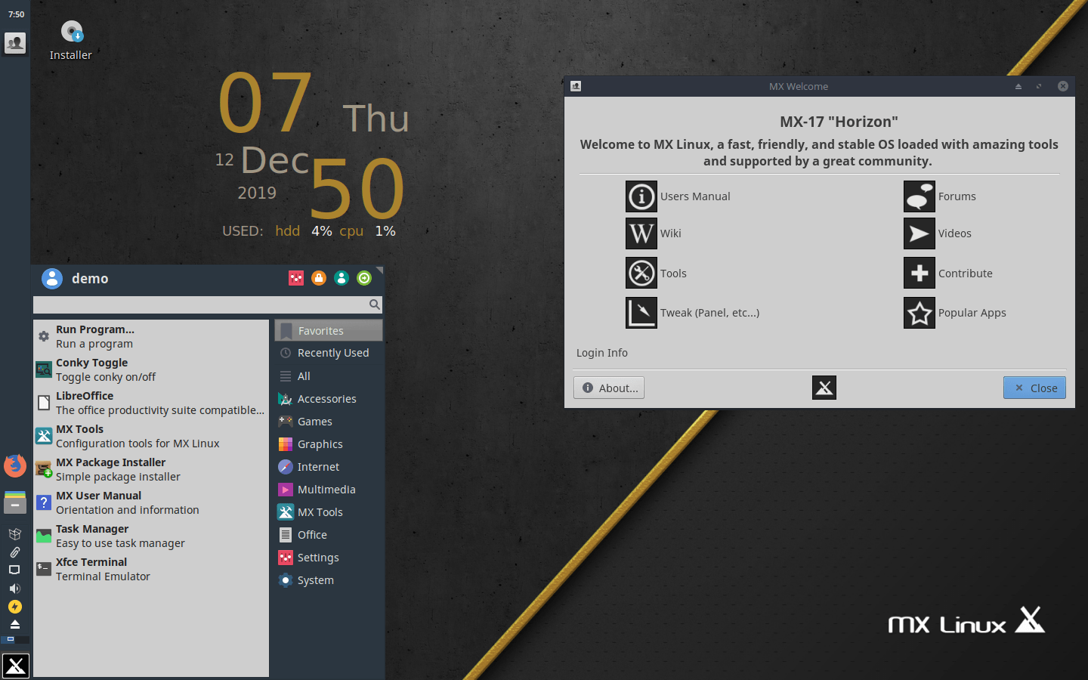Open the Accessories category

[329, 398]
